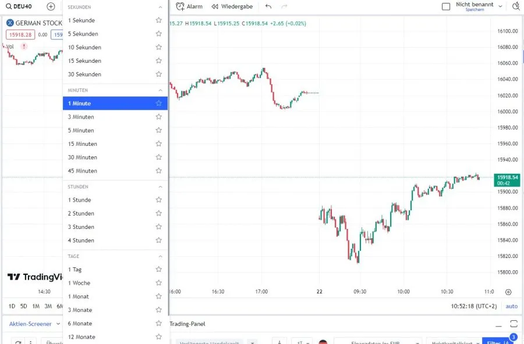Collapse the SEKUNDEN section
The height and width of the screenshot is (344, 524).
[160, 6]
